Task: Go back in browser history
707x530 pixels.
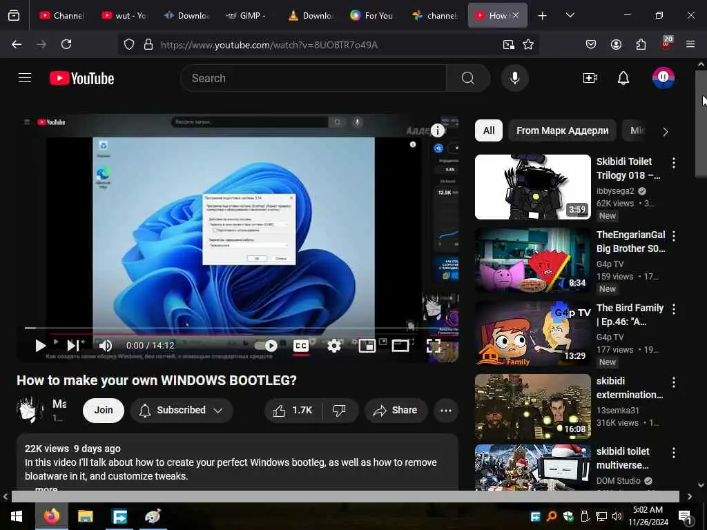Action: (17, 44)
